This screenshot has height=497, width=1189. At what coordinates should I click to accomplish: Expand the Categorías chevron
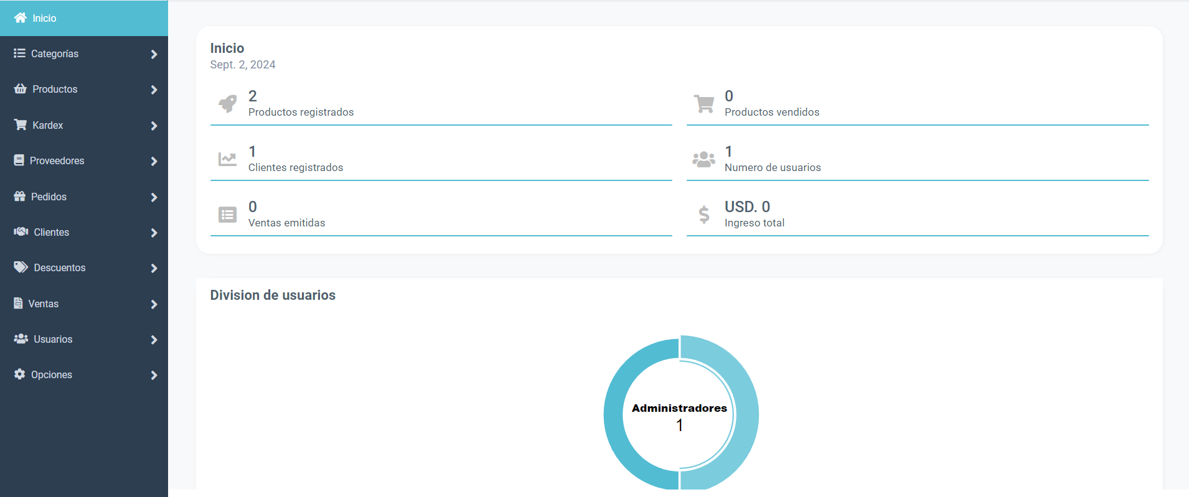click(154, 54)
